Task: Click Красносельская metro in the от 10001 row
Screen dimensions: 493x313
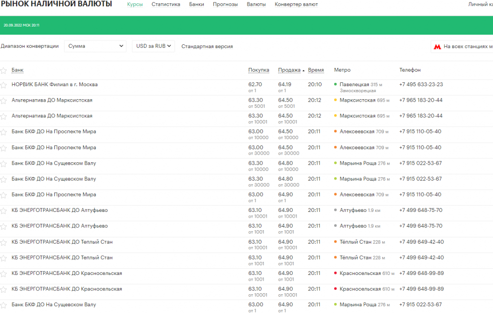Action: (x=360, y=289)
